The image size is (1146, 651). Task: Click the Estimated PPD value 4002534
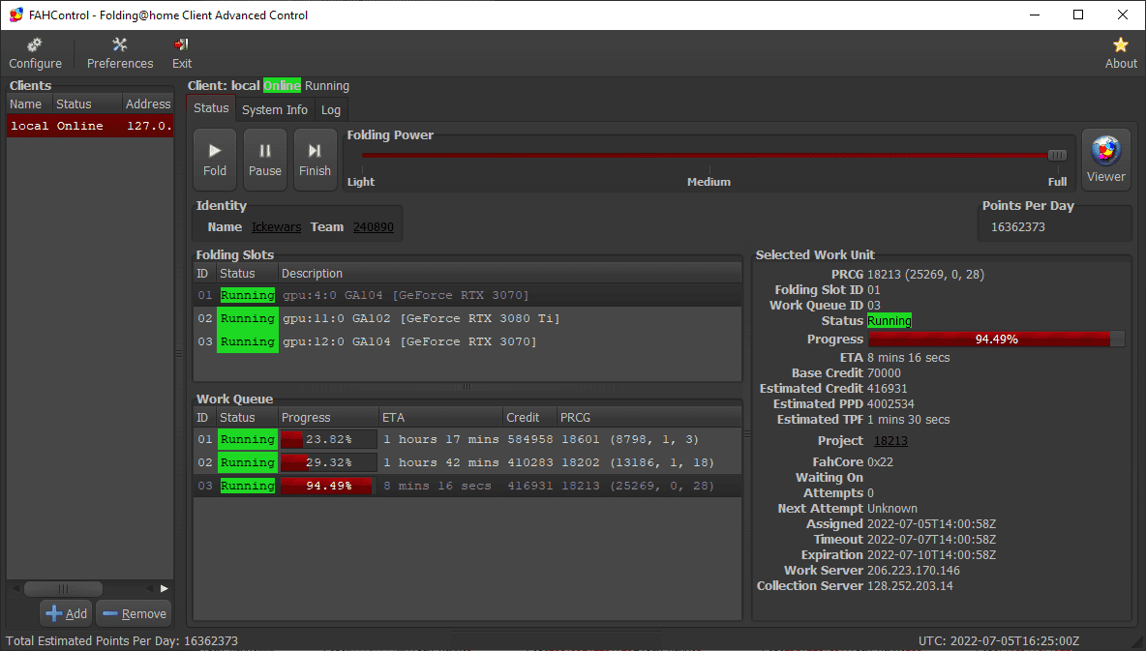(x=890, y=404)
